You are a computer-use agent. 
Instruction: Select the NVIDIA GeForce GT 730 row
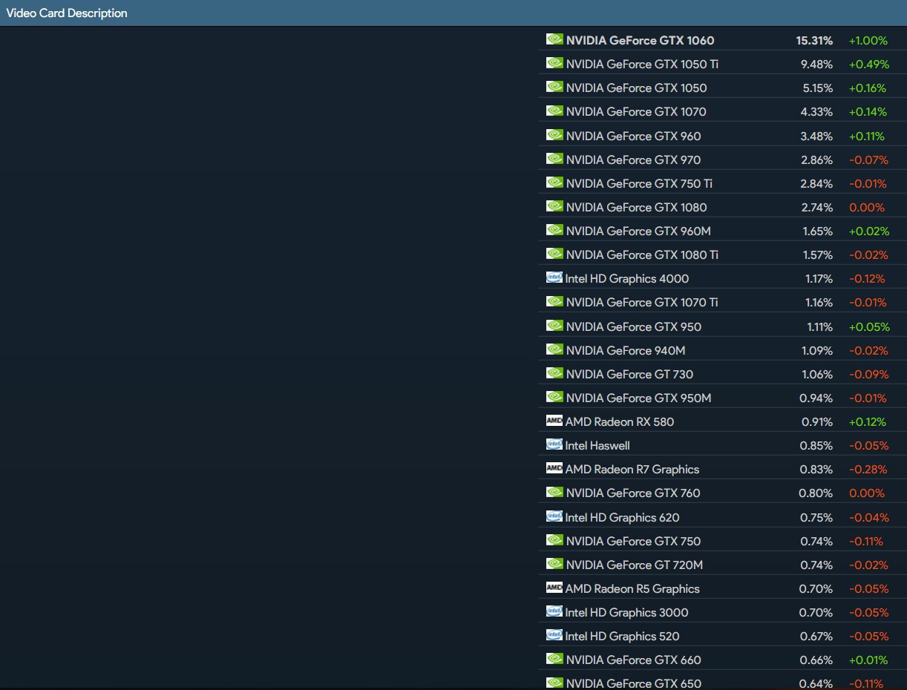[x=629, y=374]
